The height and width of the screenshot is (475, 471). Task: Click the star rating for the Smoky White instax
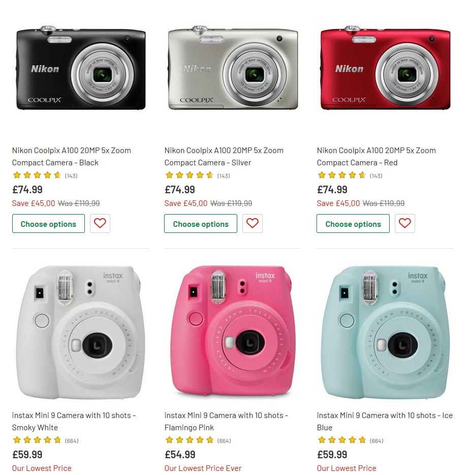coord(37,439)
